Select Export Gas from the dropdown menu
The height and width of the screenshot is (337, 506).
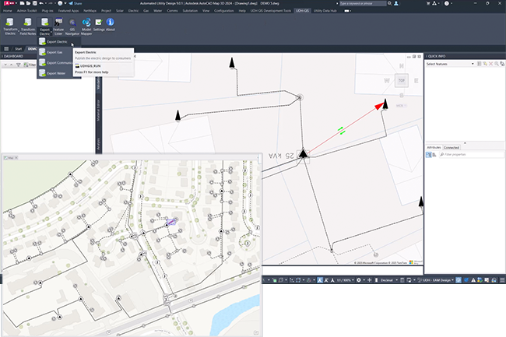coord(54,52)
